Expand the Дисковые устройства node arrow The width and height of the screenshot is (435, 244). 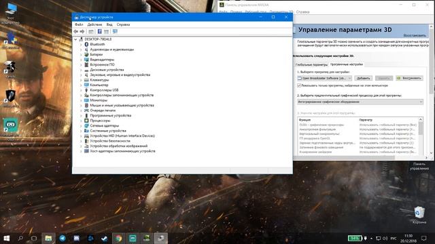[81, 70]
